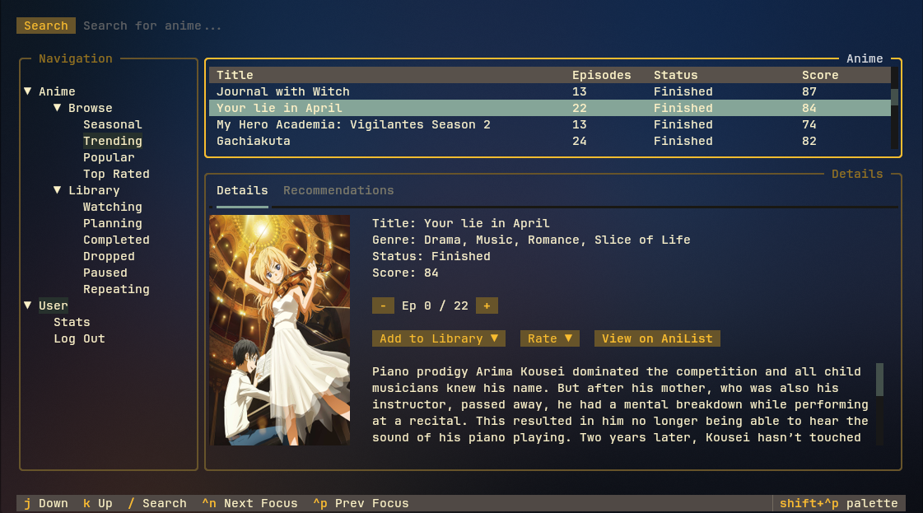Switch to the Recommendations tab
This screenshot has width=923, height=513.
338,190
